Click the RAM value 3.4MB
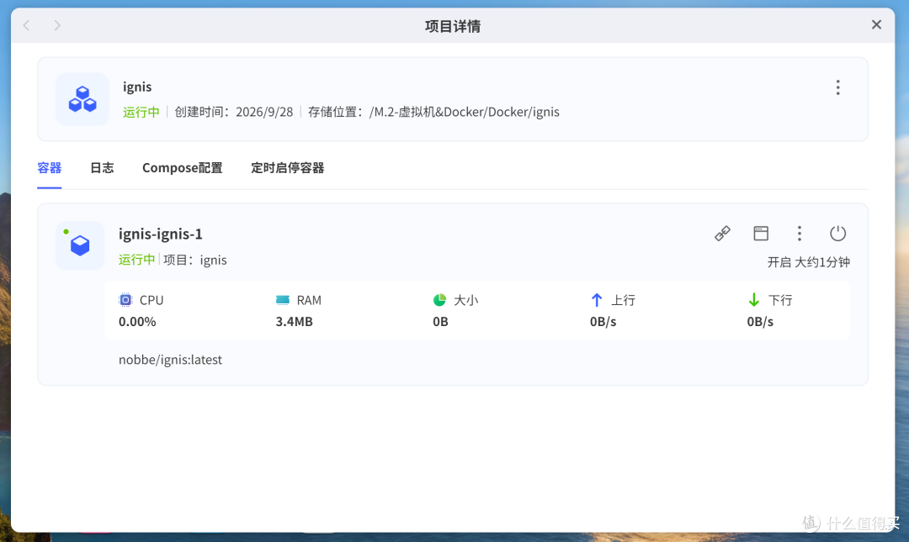Screen dimensions: 909x542 click(294, 321)
